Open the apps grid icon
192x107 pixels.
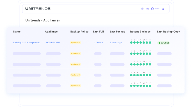(163, 9)
